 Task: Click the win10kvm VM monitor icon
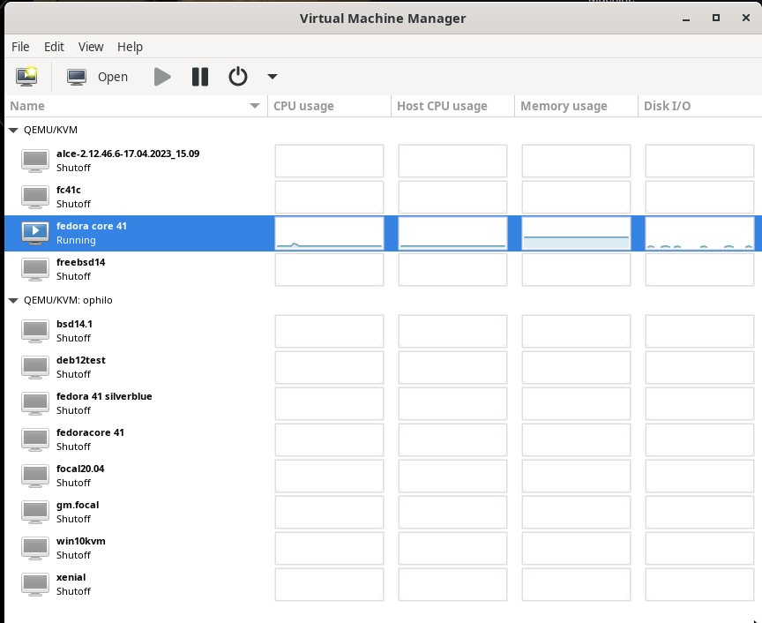tap(35, 548)
